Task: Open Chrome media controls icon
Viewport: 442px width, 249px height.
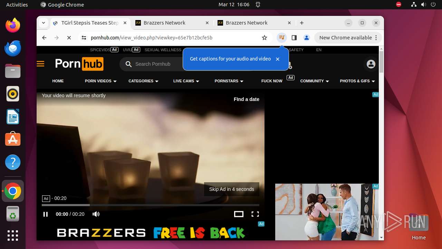Action: coord(282,38)
